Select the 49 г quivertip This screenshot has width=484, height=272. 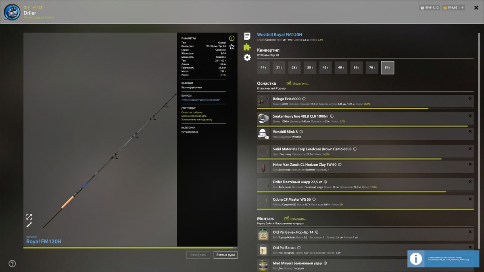click(341, 68)
